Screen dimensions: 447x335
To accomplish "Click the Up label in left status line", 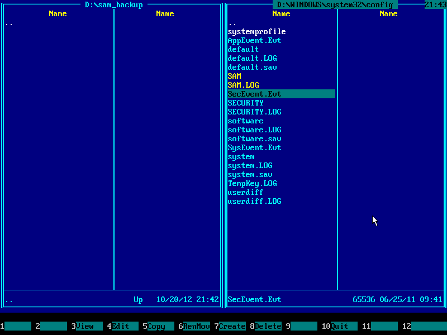I will [x=138, y=299].
